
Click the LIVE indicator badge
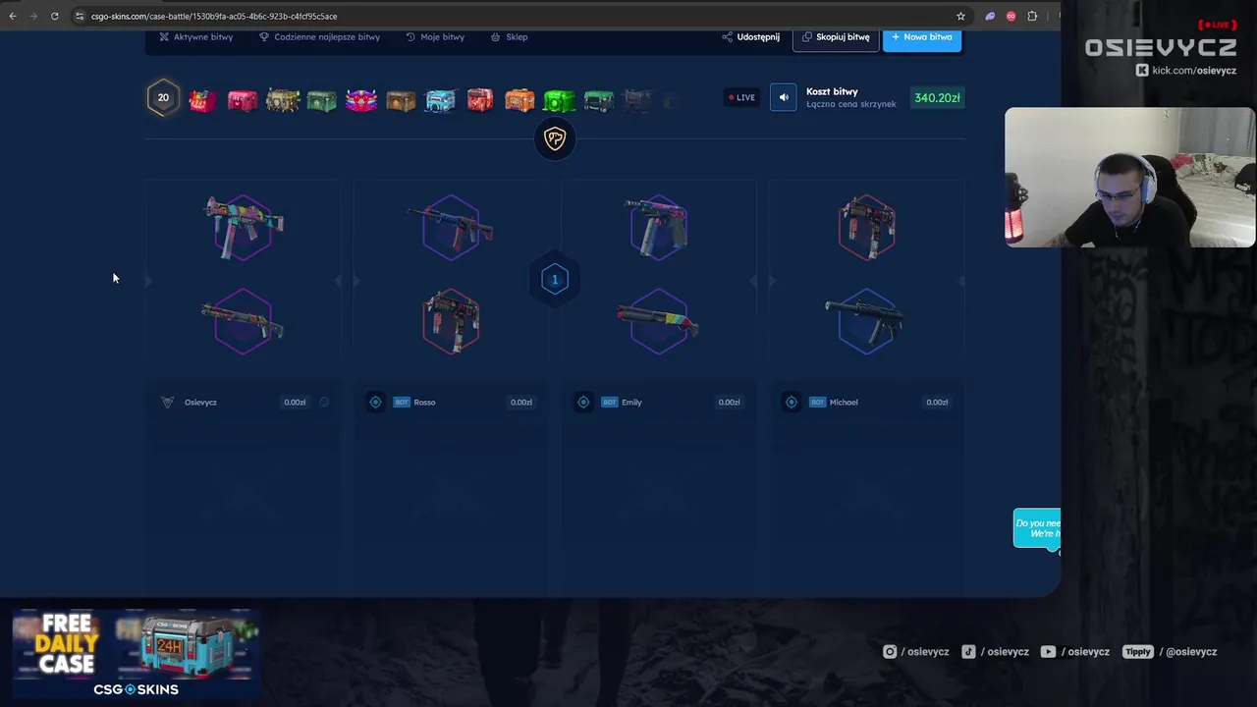coord(741,97)
